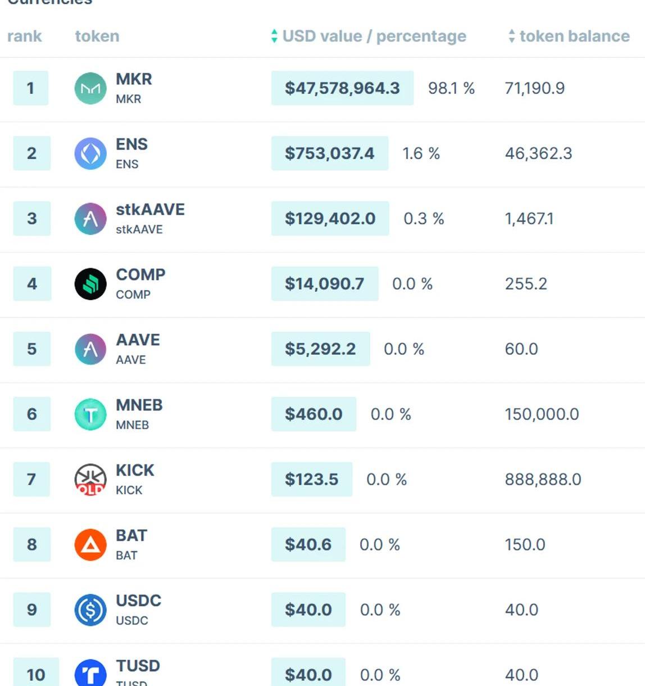
Task: Click the USDC token logo icon
Action: (90, 610)
